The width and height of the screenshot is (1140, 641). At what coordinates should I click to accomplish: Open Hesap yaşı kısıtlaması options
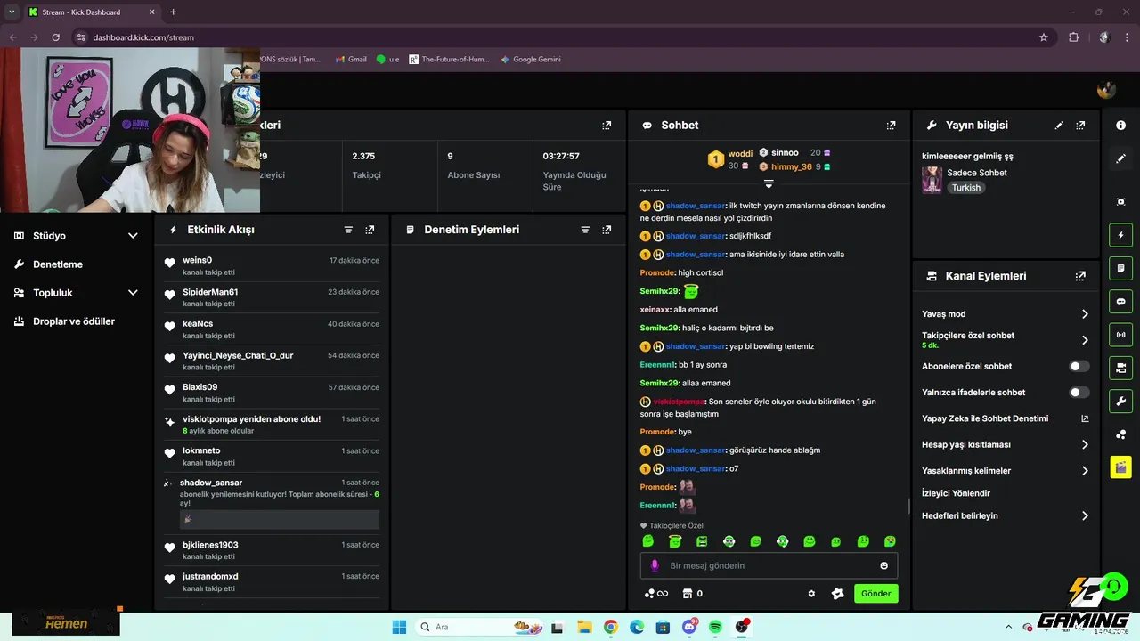1085,444
